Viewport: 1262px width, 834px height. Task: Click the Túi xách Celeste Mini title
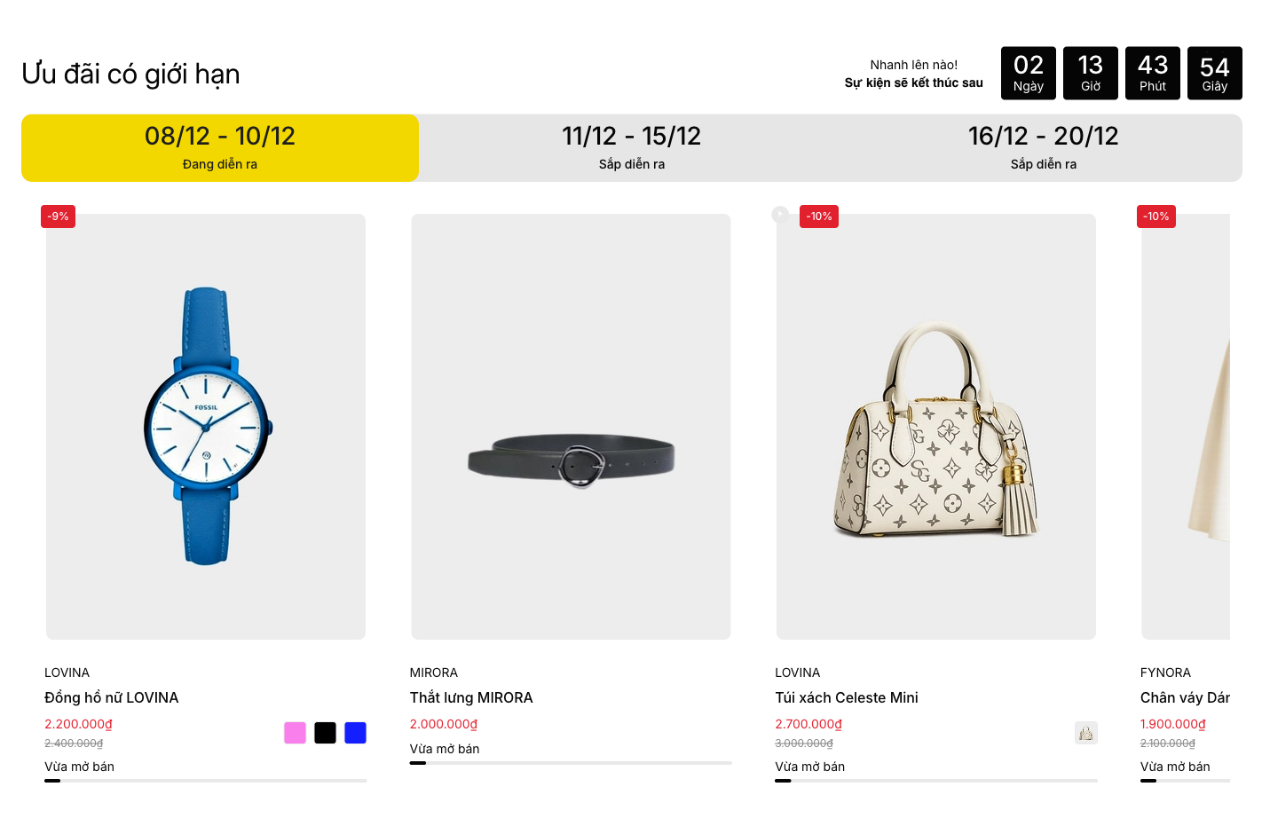tap(847, 697)
